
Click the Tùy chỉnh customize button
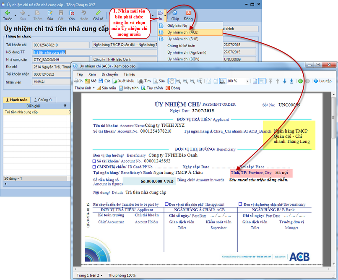pyautogui.click(x=152, y=88)
